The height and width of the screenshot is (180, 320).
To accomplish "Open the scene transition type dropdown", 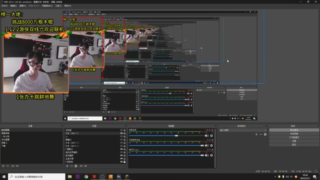I will (242, 130).
